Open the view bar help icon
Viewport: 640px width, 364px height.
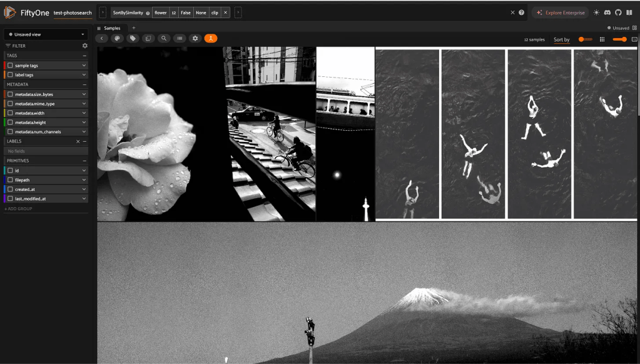click(521, 13)
